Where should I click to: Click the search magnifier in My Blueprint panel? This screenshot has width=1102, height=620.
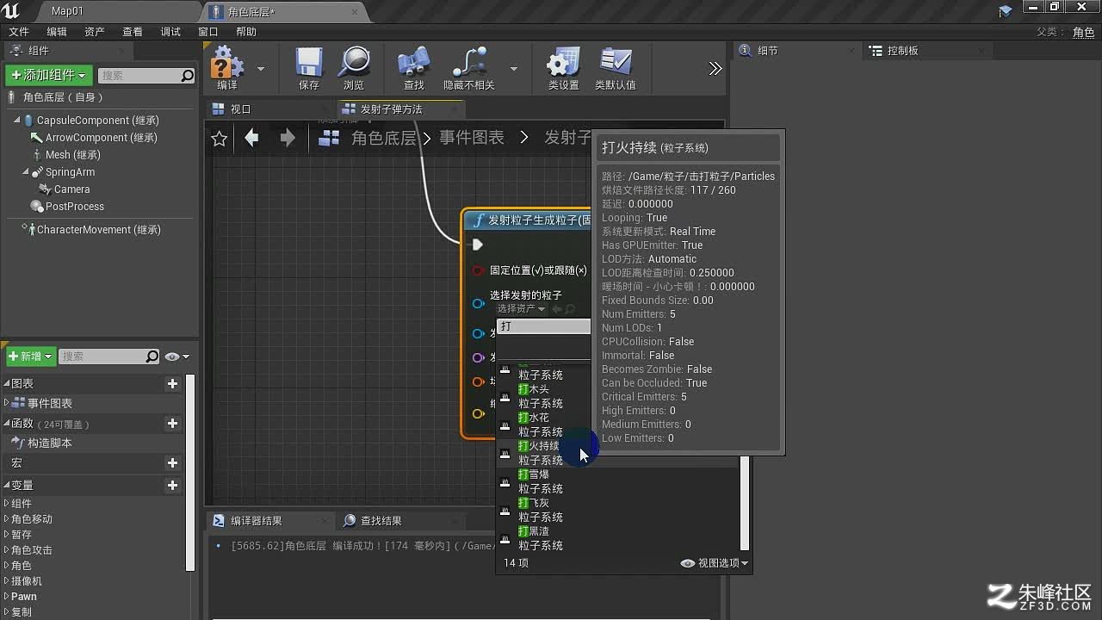pyautogui.click(x=152, y=356)
